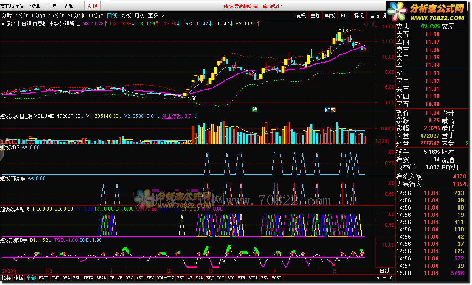This screenshot has width=472, height=285.
Task: Click the -自选 watchlist button
Action: (373, 15)
